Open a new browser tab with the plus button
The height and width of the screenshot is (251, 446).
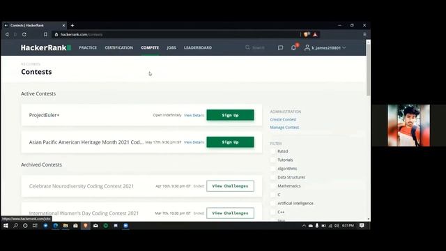72,25
